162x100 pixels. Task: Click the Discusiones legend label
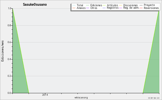click(130, 5)
